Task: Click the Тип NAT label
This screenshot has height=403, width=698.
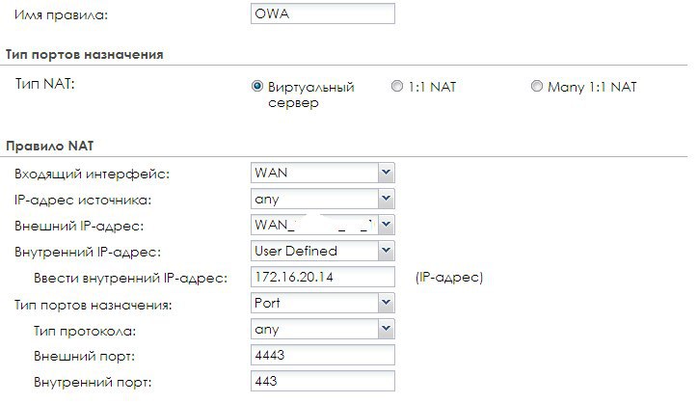Action: coord(45,85)
